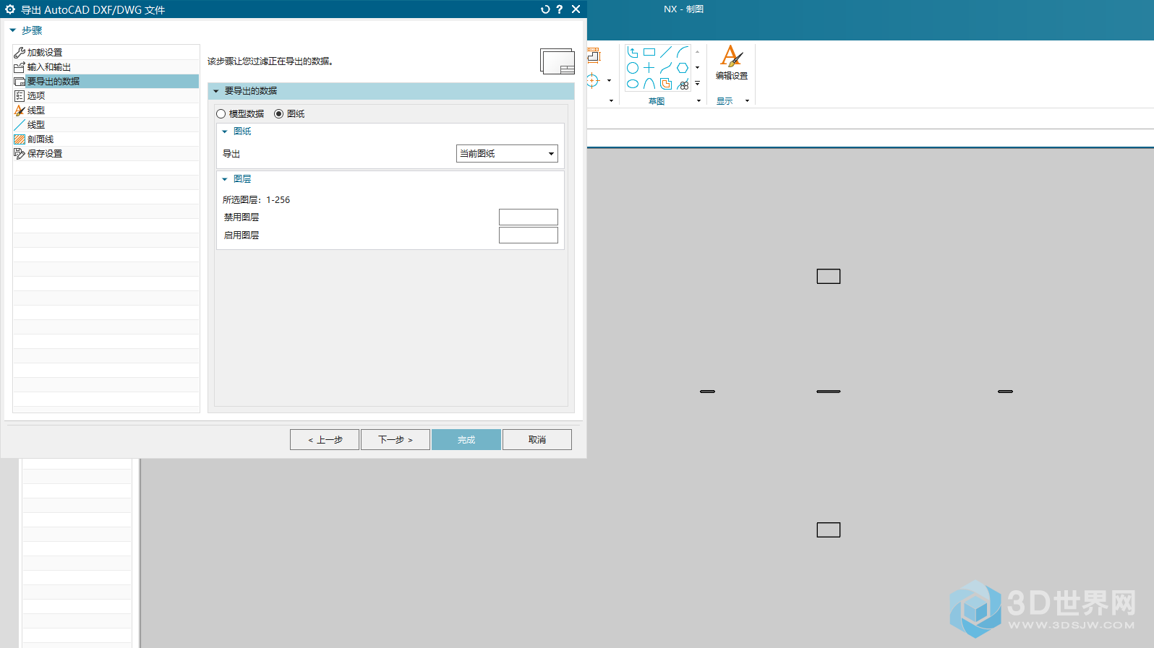
Task: Click the dialog reset icon in title bar
Action: (545, 9)
